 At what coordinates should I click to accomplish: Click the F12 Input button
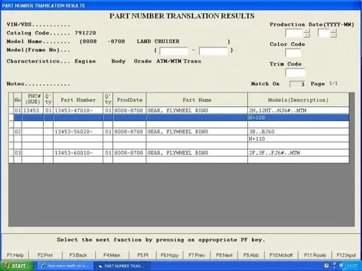346,255
